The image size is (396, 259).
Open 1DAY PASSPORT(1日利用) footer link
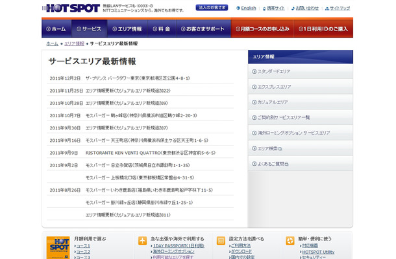pyautogui.click(x=179, y=245)
